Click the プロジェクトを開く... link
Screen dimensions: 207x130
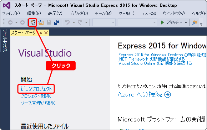pyautogui.click(x=37, y=96)
